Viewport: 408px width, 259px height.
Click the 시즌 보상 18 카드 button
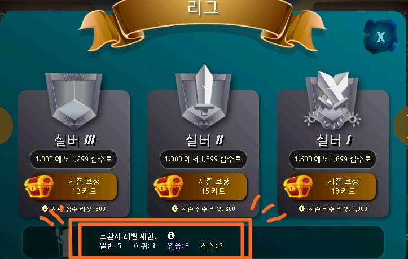(x=330, y=187)
